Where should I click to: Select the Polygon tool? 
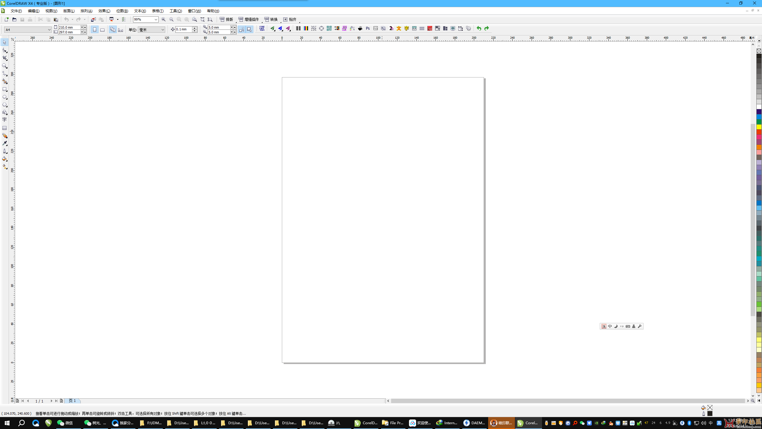point(4,105)
